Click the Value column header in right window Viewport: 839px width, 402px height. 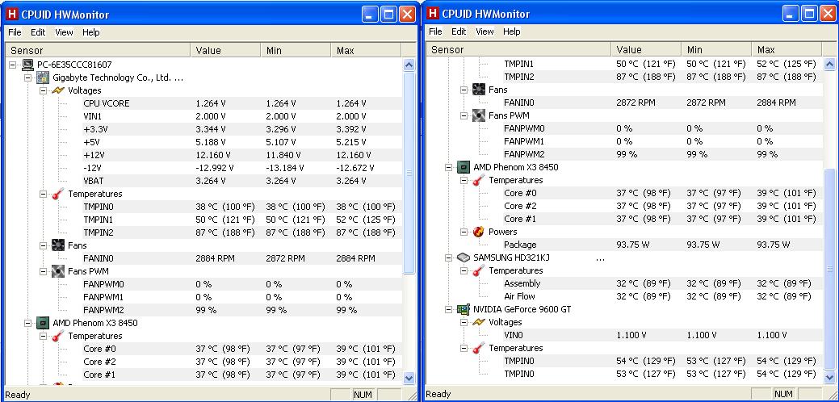[646, 50]
